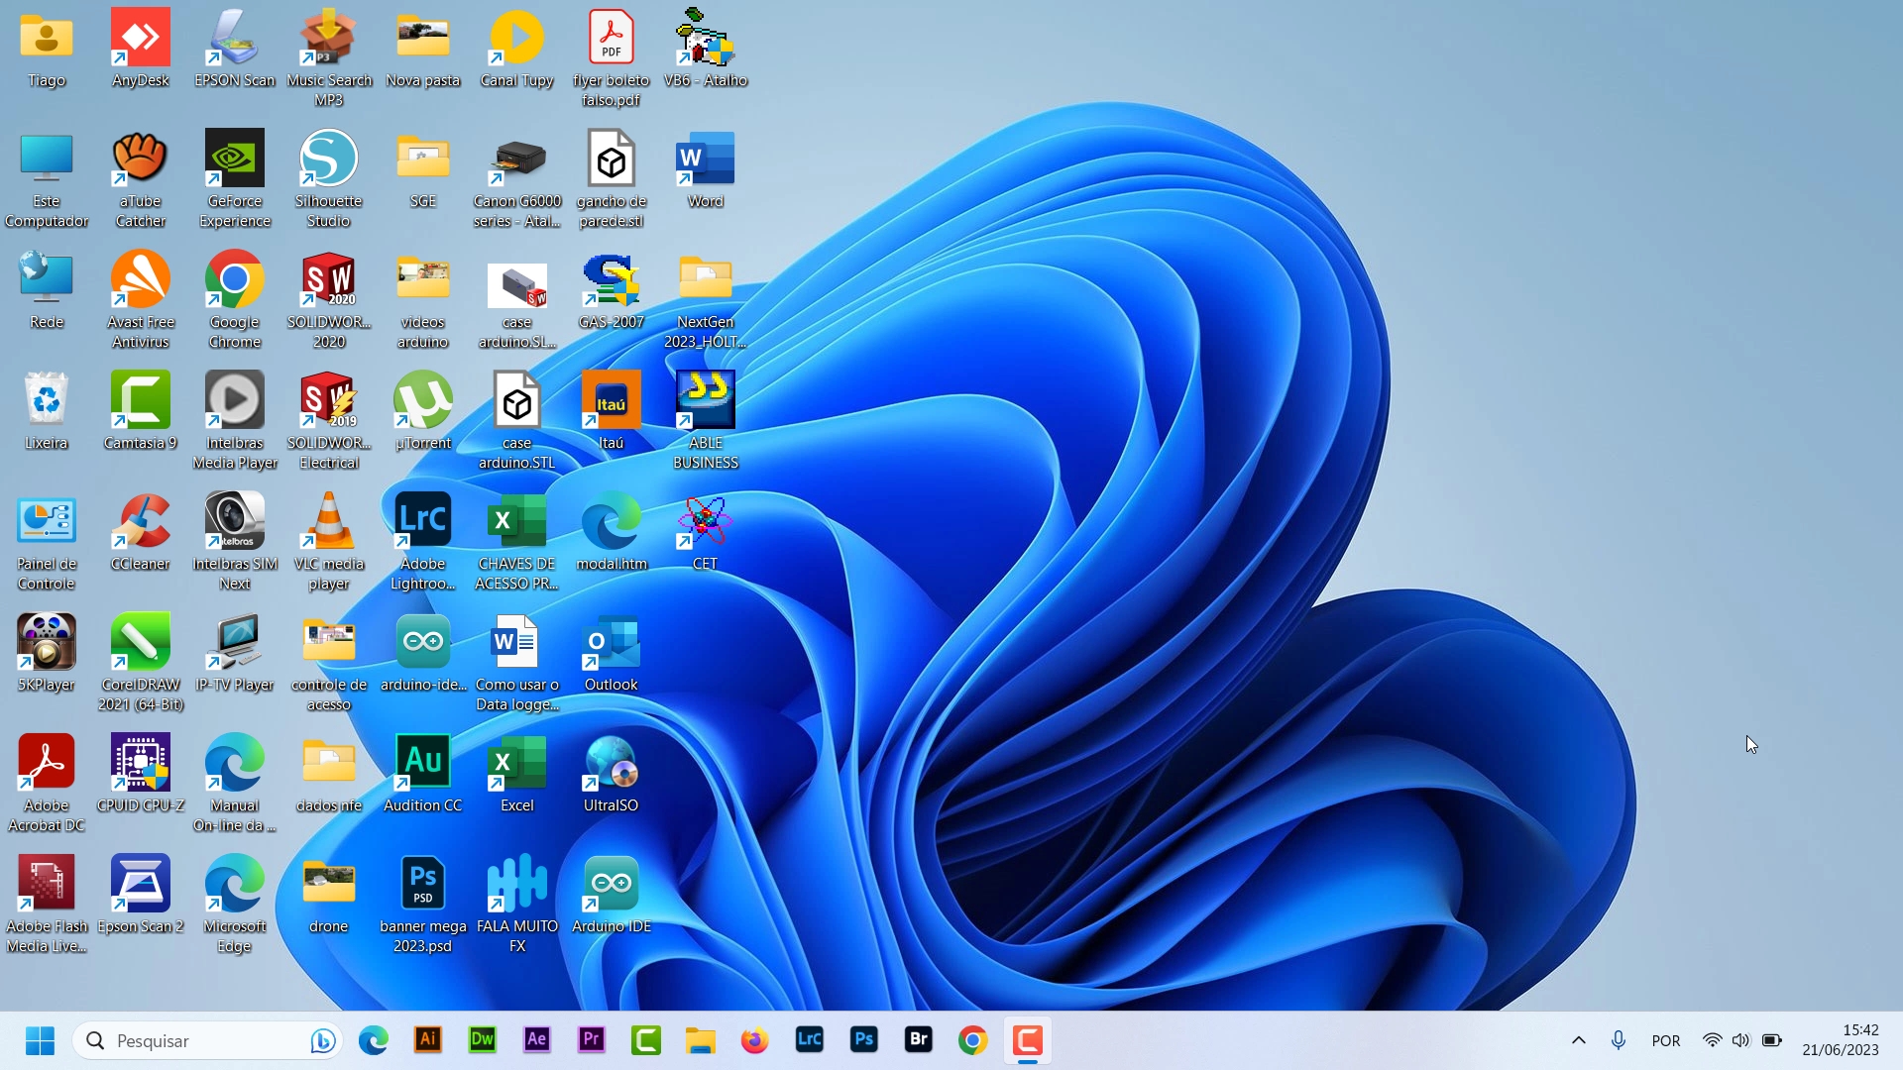Select the Canon G6000 series shortcut
Viewport: 1903px width, 1070px height.
516,179
